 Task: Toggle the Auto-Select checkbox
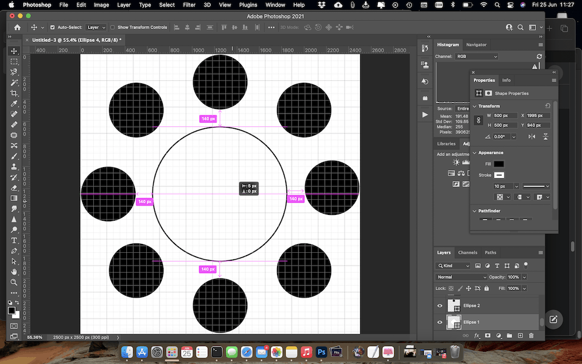(x=52, y=27)
